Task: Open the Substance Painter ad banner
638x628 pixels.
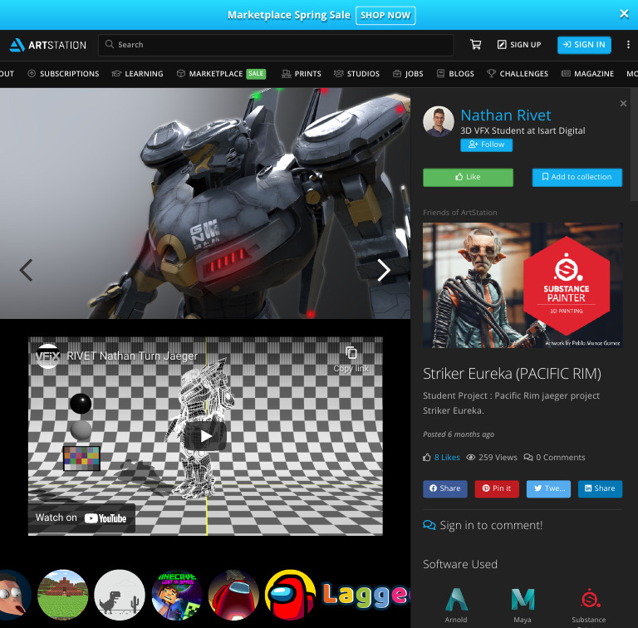Action: (x=523, y=285)
